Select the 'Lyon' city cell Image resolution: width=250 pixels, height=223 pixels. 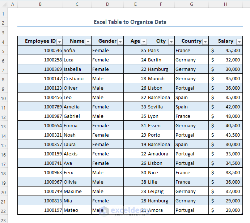tap(161, 116)
